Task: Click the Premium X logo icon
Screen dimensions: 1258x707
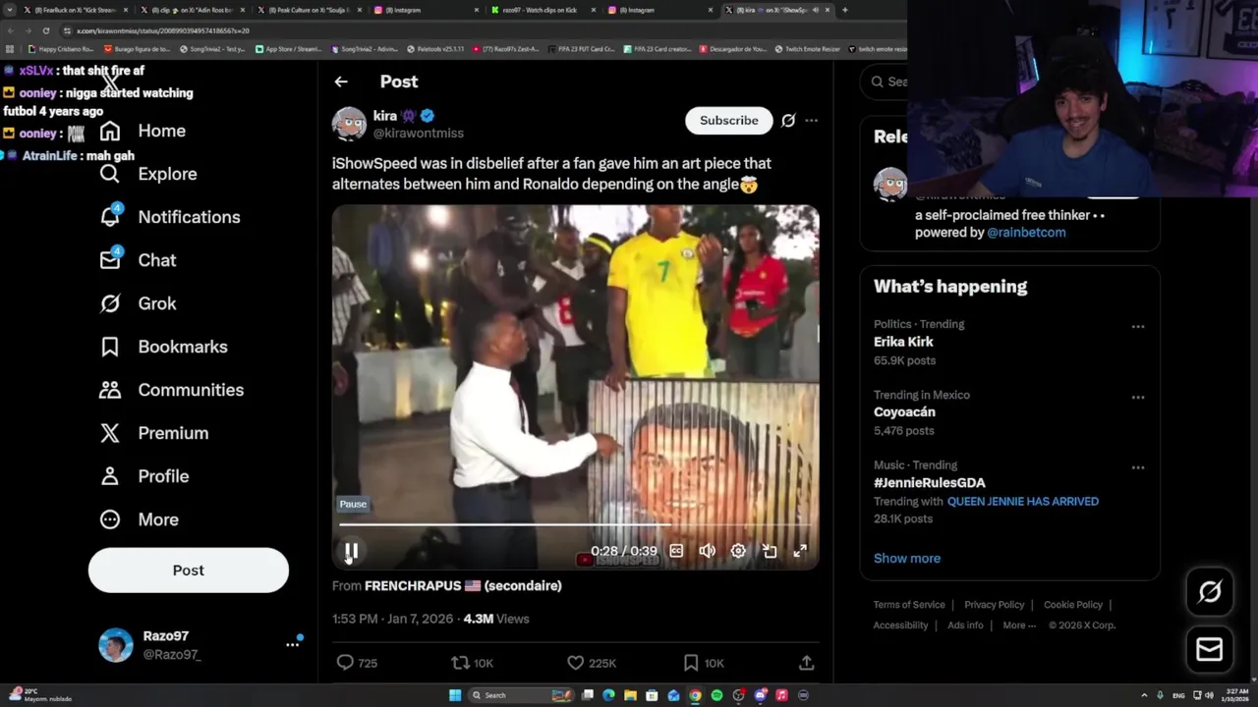Action: tap(110, 433)
